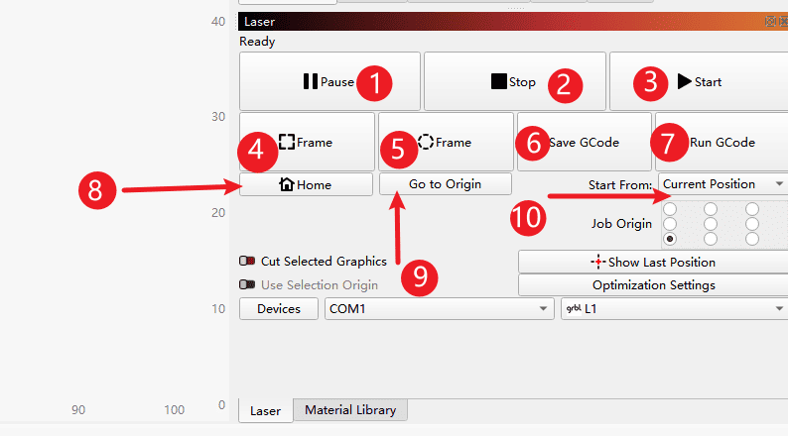The width and height of the screenshot is (788, 436).
Task: Toggle the Cut Selected Graphics switch
Action: point(248,262)
